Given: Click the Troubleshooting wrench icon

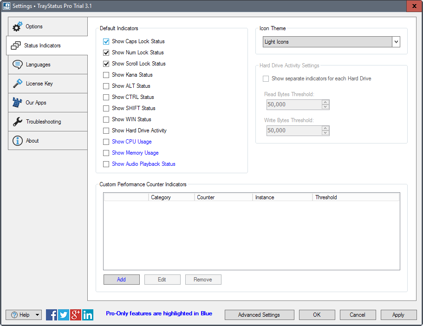Looking at the screenshot, I should click(18, 122).
